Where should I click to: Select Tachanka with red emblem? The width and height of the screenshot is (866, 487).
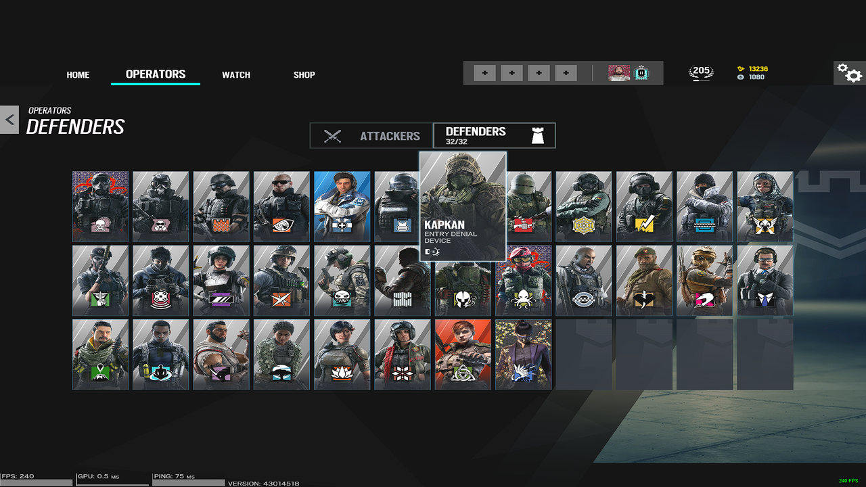click(x=529, y=206)
